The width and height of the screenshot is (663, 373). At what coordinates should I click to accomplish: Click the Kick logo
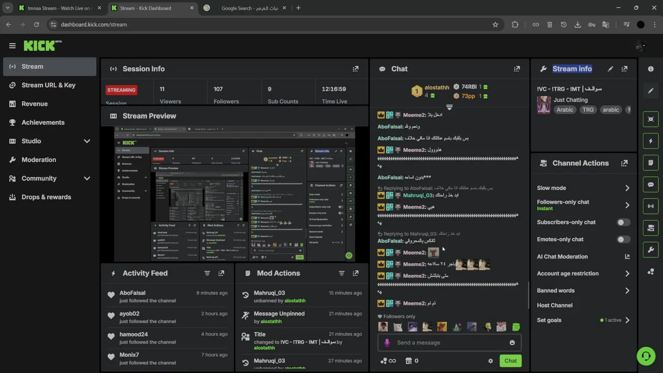(42, 46)
